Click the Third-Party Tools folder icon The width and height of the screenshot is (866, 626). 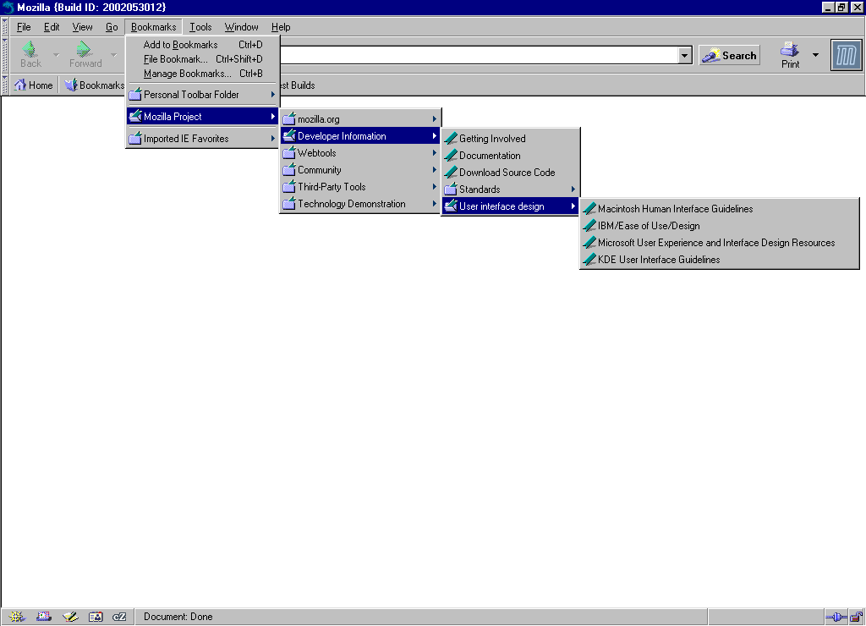click(289, 187)
